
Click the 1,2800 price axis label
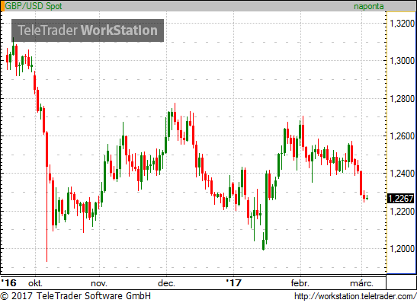pos(402,99)
